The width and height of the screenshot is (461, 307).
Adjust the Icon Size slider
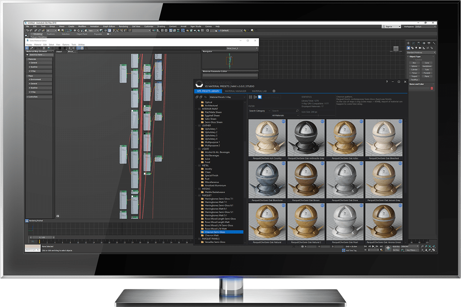[318, 115]
